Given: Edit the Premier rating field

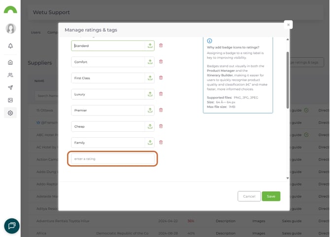Looking at the screenshot, I should click(108, 110).
